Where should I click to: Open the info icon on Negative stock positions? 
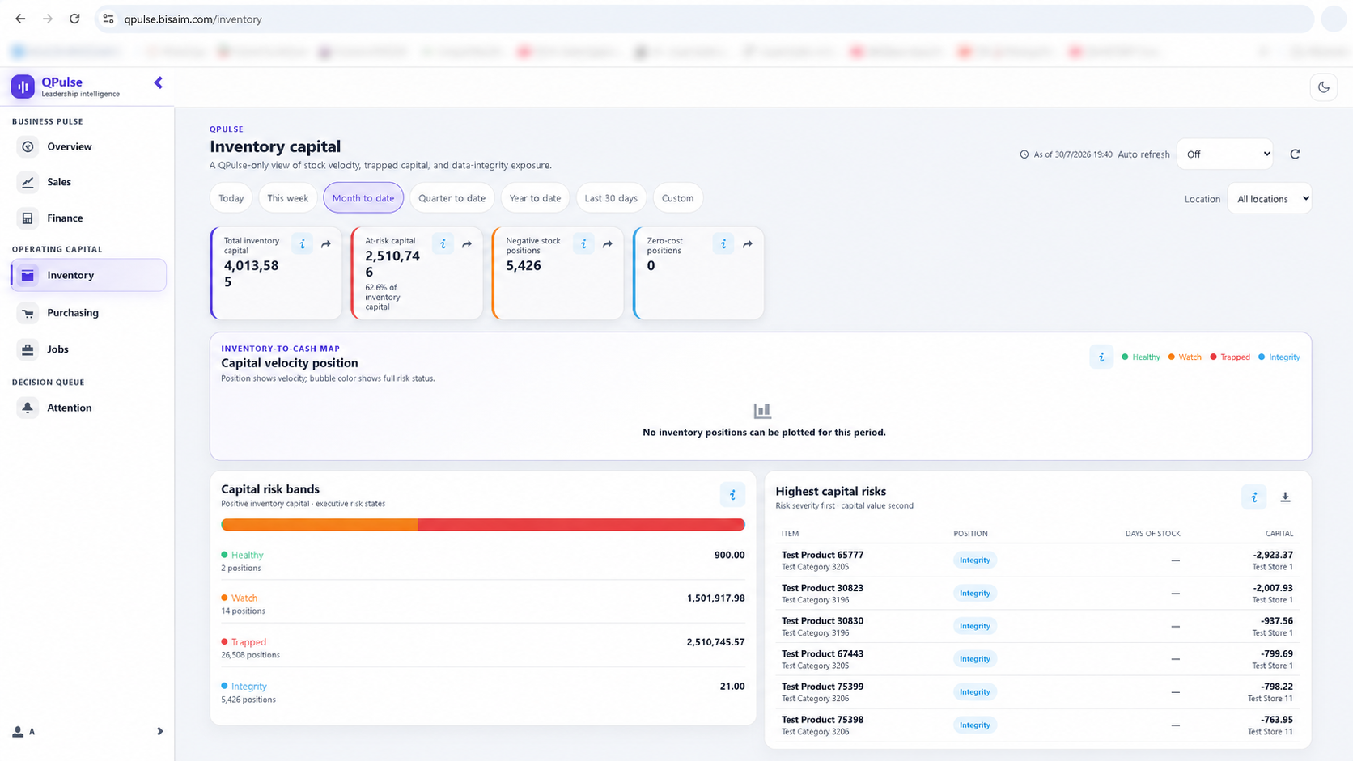pyautogui.click(x=583, y=243)
